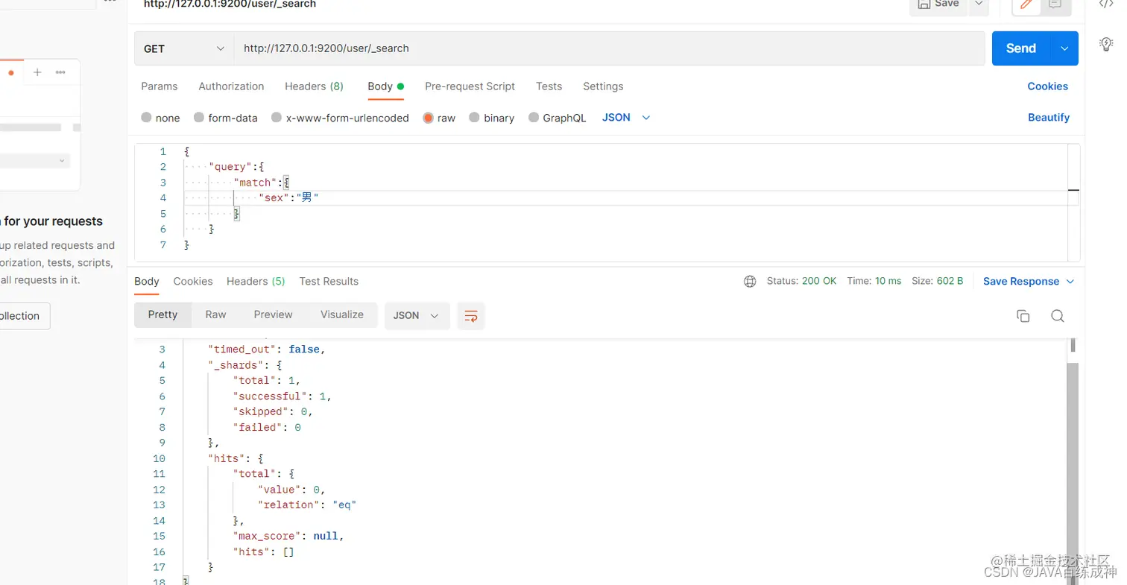The height and width of the screenshot is (585, 1127).
Task: Open a new tab with plus icon
Action: [37, 72]
